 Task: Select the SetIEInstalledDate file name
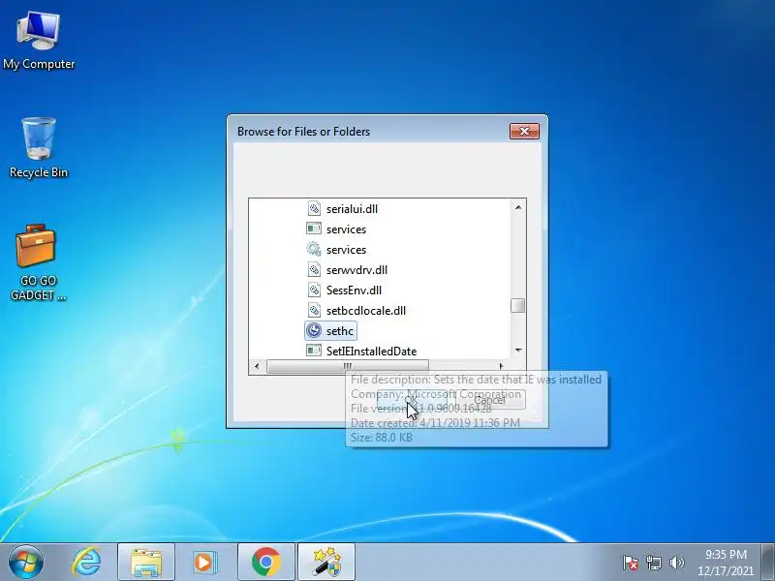[372, 352]
